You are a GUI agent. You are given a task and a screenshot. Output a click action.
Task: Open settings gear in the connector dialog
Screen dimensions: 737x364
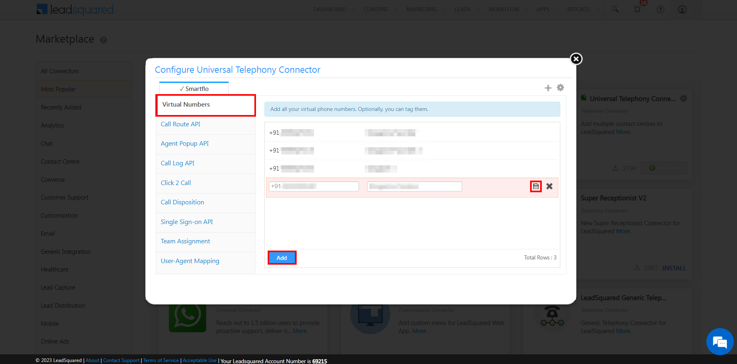[x=560, y=87]
